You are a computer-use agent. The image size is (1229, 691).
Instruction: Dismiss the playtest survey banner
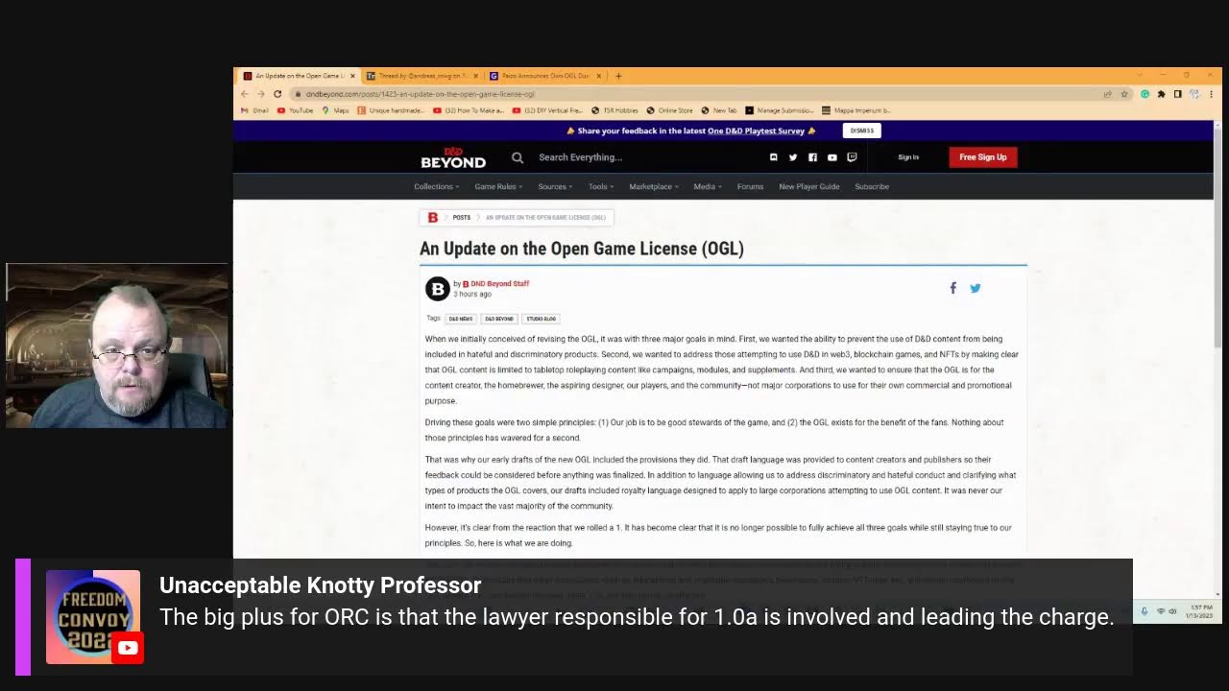pyautogui.click(x=862, y=131)
